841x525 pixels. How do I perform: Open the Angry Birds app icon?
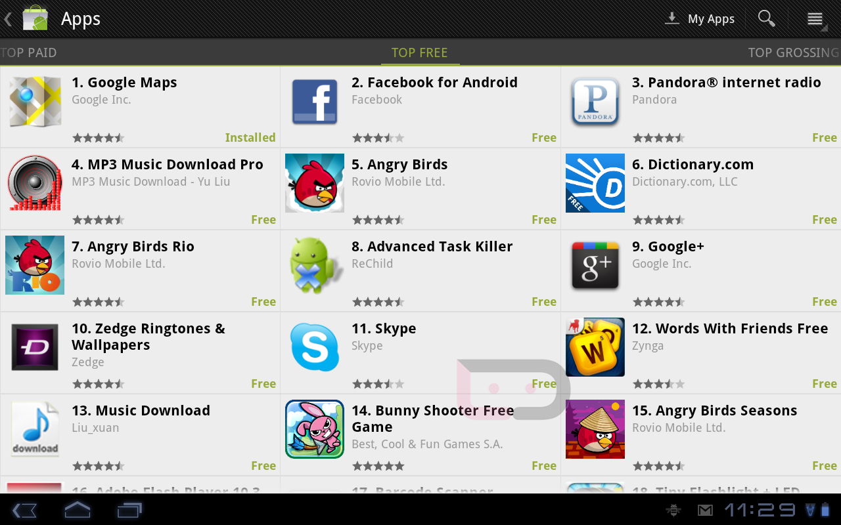[315, 183]
